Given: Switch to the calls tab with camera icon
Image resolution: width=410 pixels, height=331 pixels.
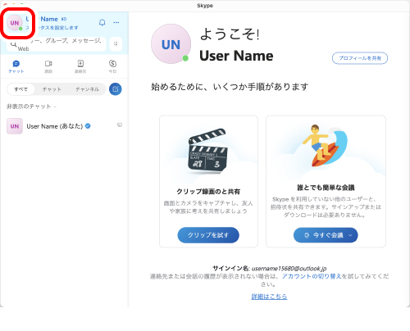Looking at the screenshot, I should pos(48,66).
